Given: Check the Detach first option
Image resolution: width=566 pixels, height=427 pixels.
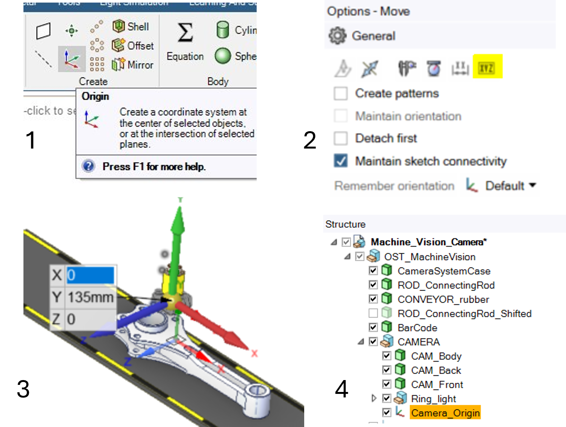Looking at the screenshot, I should tap(341, 139).
